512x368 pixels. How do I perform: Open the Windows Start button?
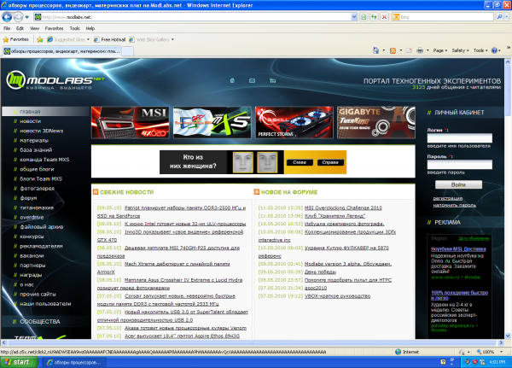pos(20,362)
